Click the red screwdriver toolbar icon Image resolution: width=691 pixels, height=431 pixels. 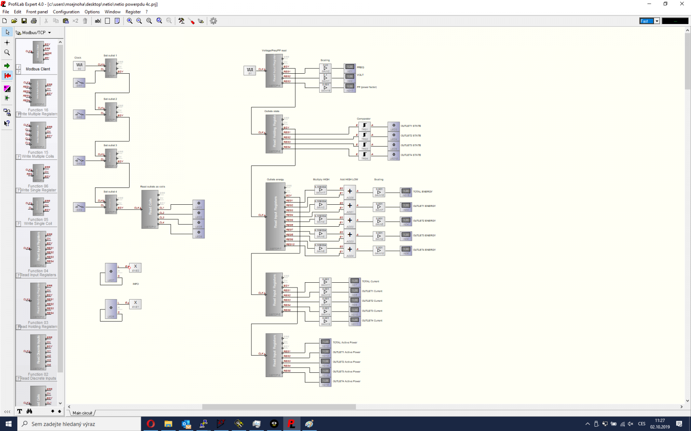pyautogui.click(x=191, y=21)
